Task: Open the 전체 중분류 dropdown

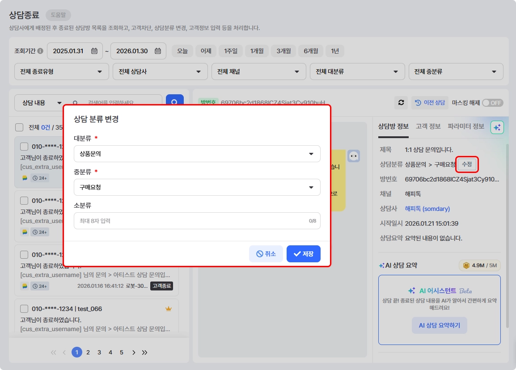Action: coord(456,71)
